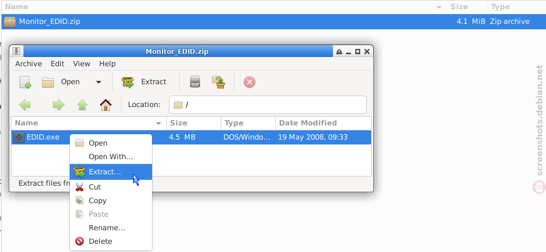
Task: Close the Monitor_EDID.zip archive window
Action: (367, 52)
